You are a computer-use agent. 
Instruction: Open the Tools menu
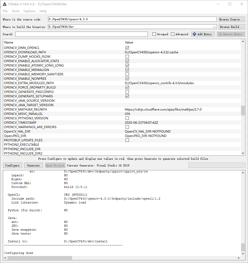pyautogui.click(x=16, y=11)
